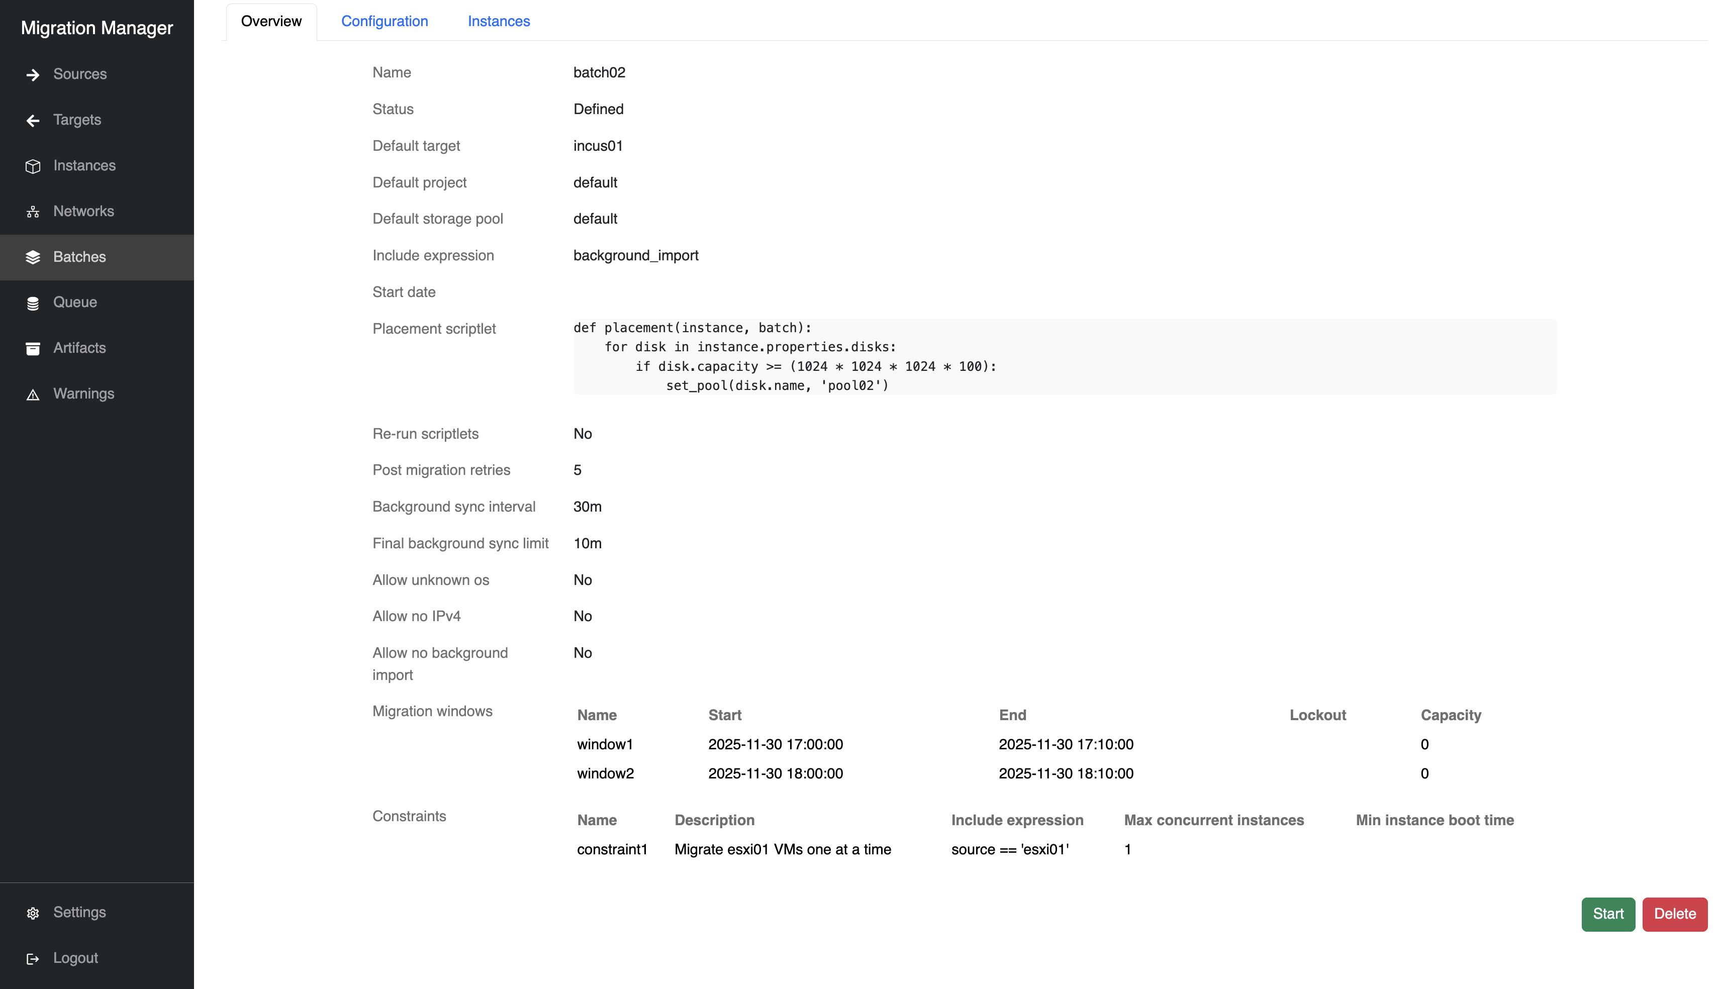The height and width of the screenshot is (989, 1719).
Task: Switch to the Configuration tab
Action: [385, 21]
